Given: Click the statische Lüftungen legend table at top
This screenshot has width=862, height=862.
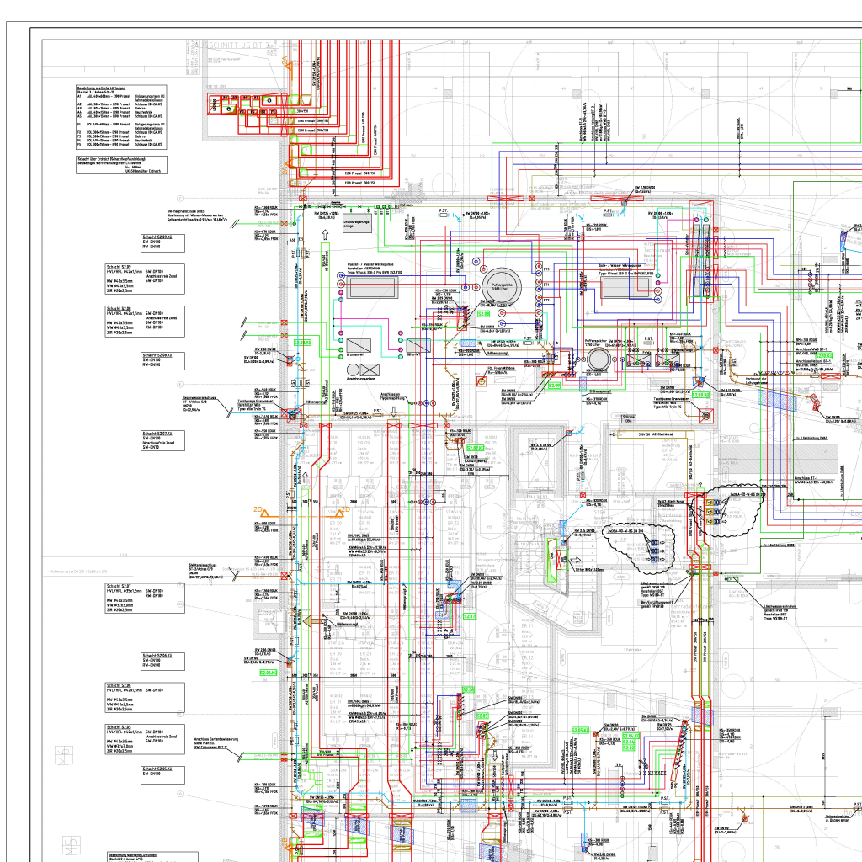Looking at the screenshot, I should click(121, 117).
